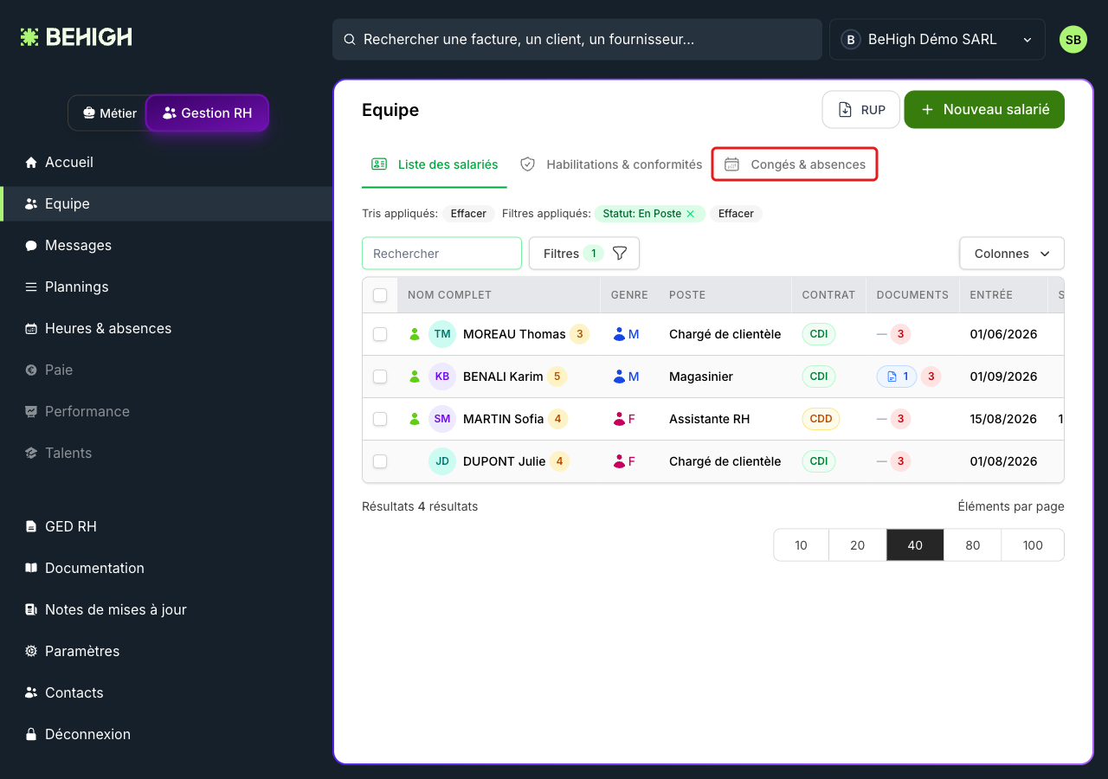Screen dimensions: 1108x779
Task: Set 80 items per page
Action: [972, 545]
